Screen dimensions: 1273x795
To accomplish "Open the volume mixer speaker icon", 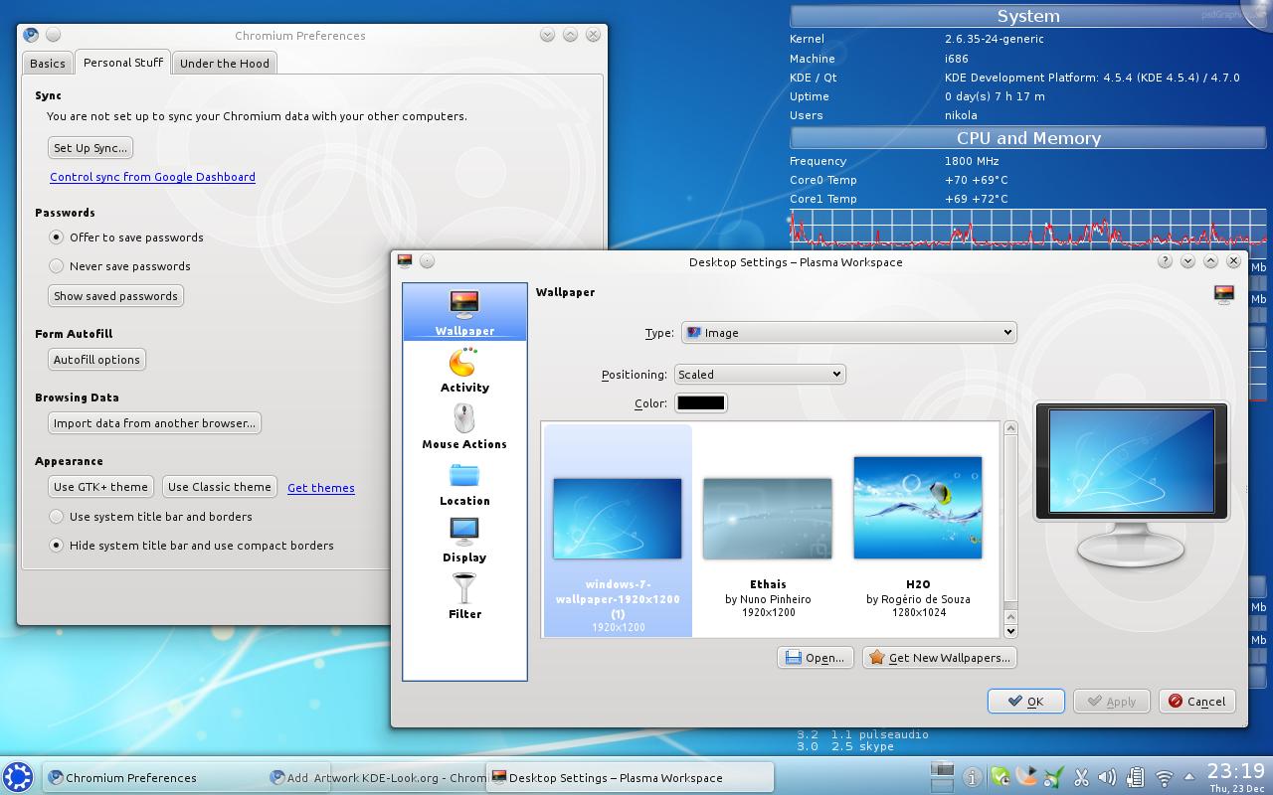I will (x=1107, y=777).
